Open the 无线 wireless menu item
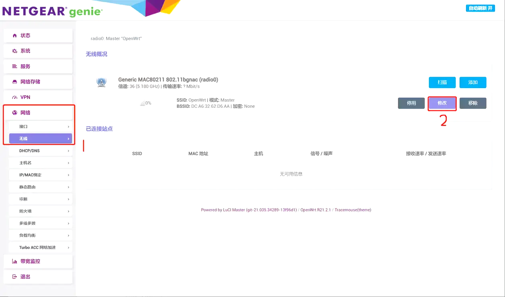The height and width of the screenshot is (297, 505). pyautogui.click(x=40, y=139)
